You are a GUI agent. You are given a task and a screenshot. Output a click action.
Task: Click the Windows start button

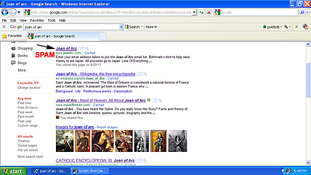tap(13, 171)
